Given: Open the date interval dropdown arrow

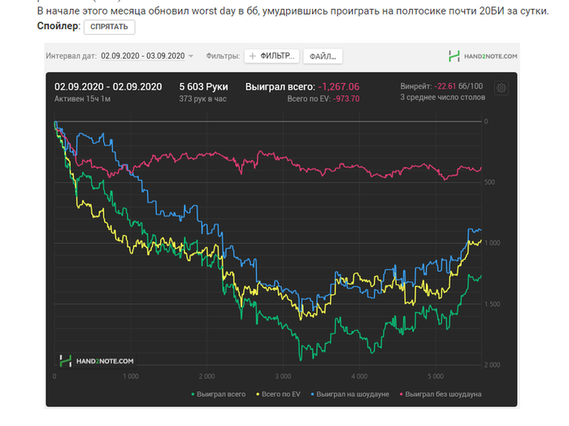Looking at the screenshot, I should pyautogui.click(x=191, y=56).
